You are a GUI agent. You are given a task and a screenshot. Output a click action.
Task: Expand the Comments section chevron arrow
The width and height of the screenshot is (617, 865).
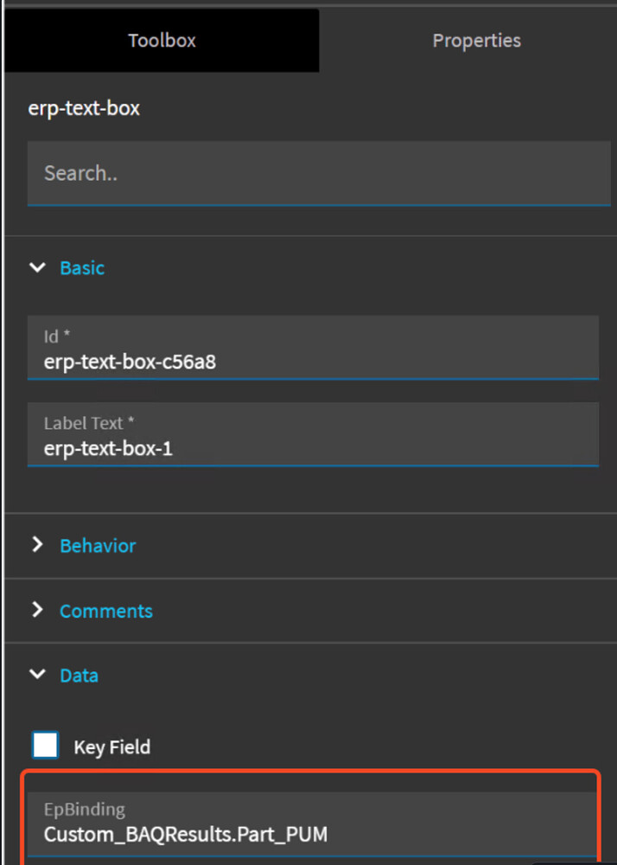point(37,610)
